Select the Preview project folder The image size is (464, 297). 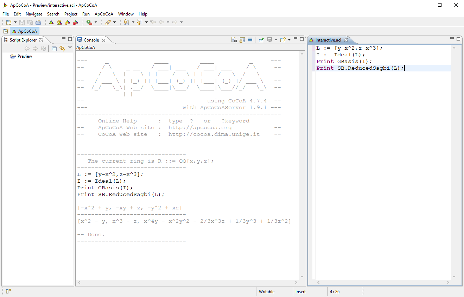click(x=21, y=56)
